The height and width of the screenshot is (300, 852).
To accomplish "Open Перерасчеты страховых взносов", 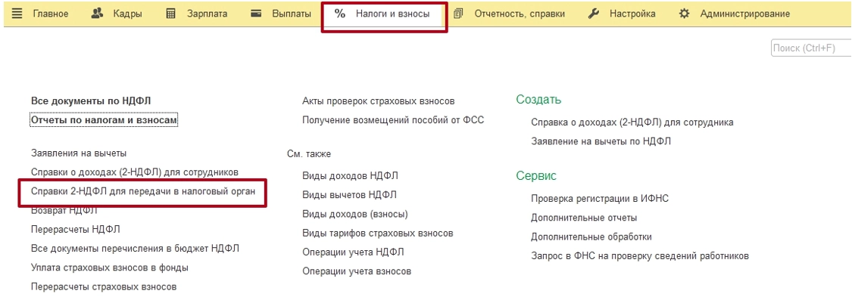I will 104,286.
